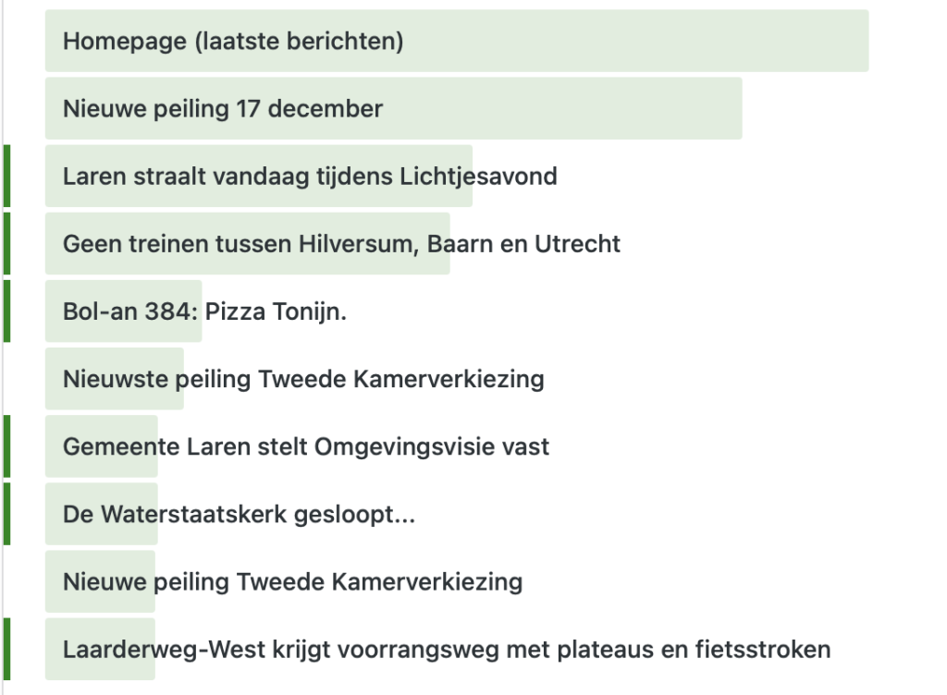Click green marker beside Laarderweg-West row
Viewport: 947px width, 695px height.
pos(7,649)
